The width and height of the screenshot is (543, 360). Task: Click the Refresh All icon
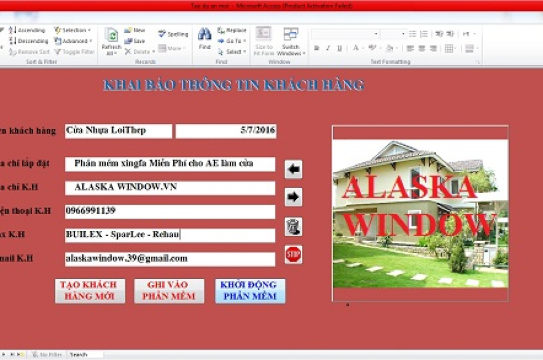click(x=111, y=41)
